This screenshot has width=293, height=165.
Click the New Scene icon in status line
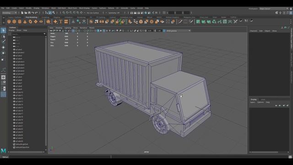22,13
